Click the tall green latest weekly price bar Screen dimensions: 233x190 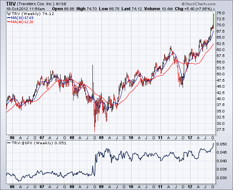tap(213, 21)
